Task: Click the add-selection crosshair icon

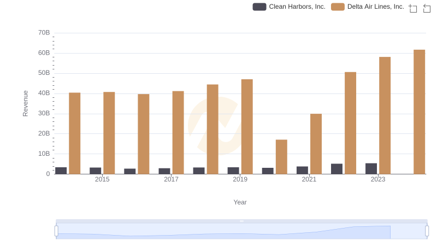Action: pyautogui.click(x=413, y=8)
